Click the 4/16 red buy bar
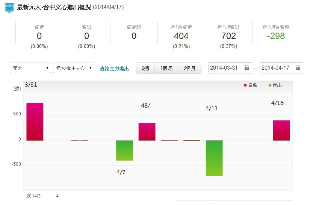The width and height of the screenshot is (310, 205). (281, 130)
